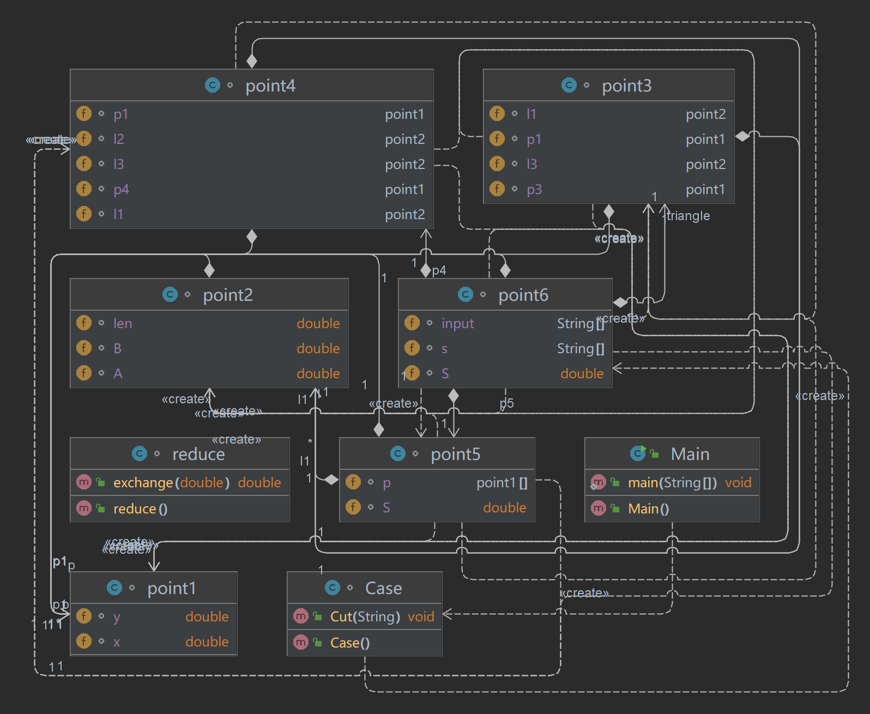Click the double type of field len
The image size is (870, 714).
pos(318,323)
